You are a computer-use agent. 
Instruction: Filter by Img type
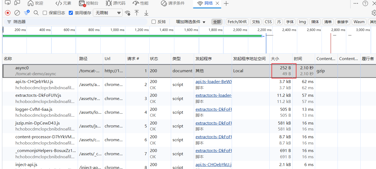coord(302,22)
